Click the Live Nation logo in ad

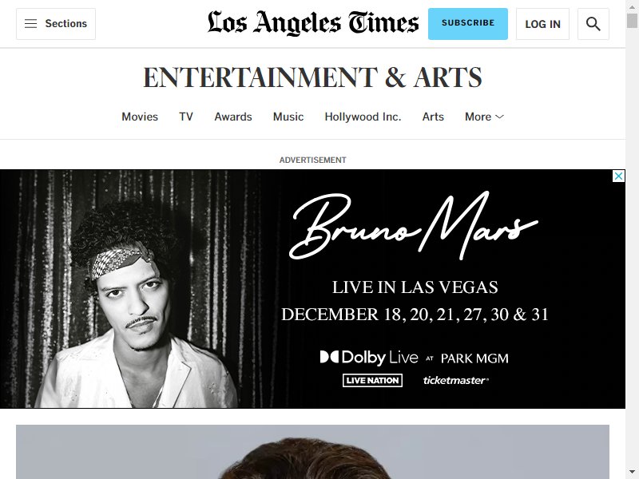point(372,381)
